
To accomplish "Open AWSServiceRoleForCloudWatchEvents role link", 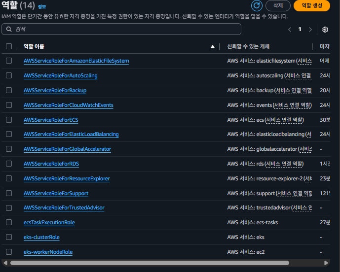I will (x=69, y=105).
